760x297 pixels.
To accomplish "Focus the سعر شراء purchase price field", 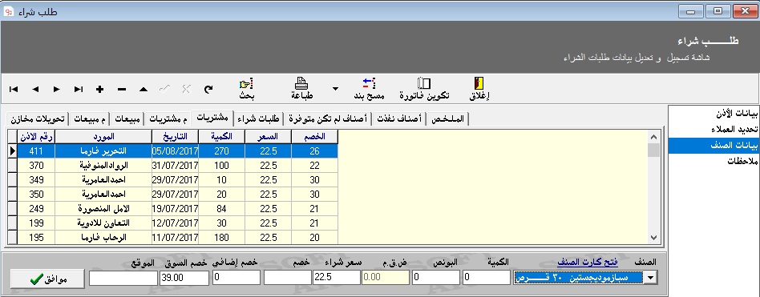I will coord(337,278).
